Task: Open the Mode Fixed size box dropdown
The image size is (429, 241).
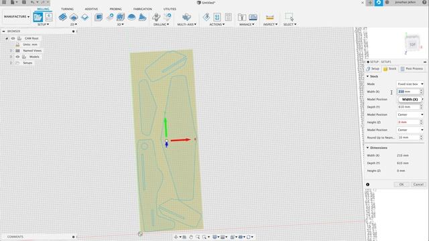Action: click(410, 84)
